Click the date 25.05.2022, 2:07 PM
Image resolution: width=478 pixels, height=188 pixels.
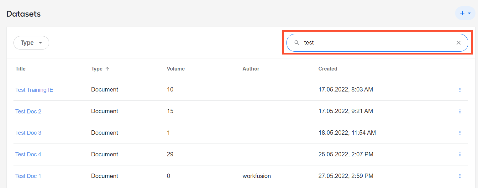point(346,154)
